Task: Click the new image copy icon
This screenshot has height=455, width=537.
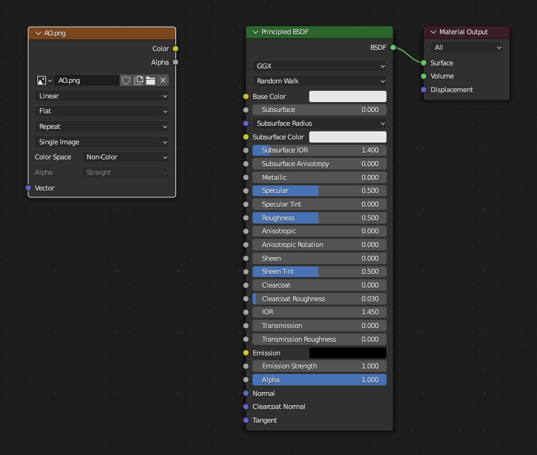Action: 138,80
